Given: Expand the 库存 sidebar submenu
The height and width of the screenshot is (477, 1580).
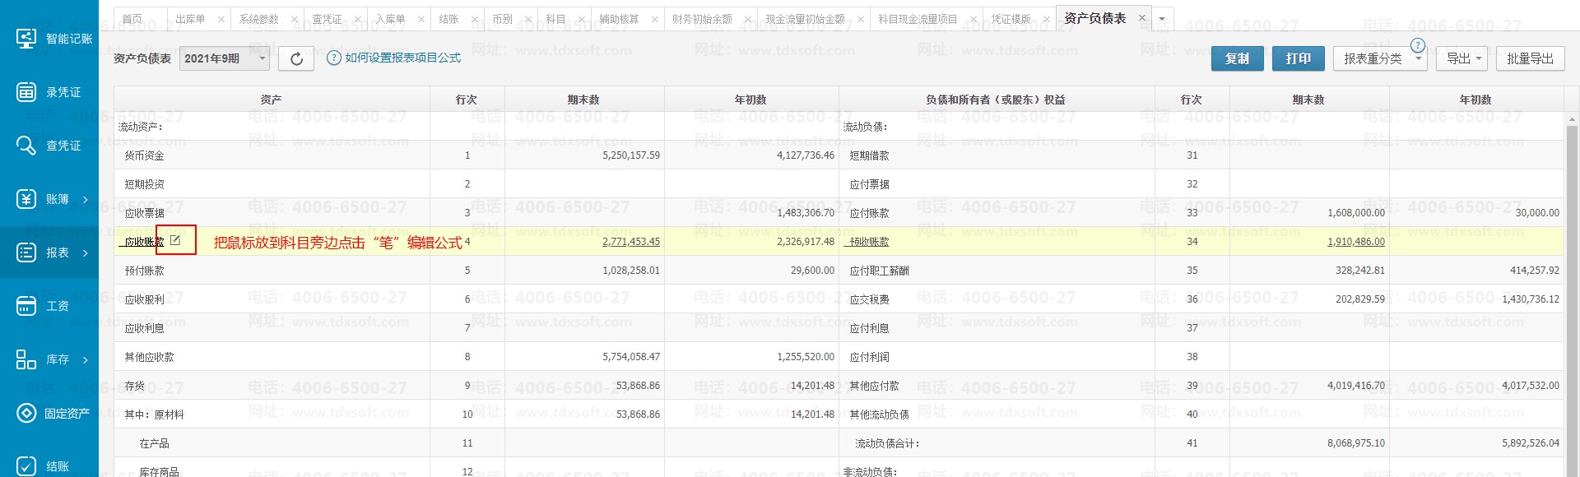Looking at the screenshot, I should point(85,359).
